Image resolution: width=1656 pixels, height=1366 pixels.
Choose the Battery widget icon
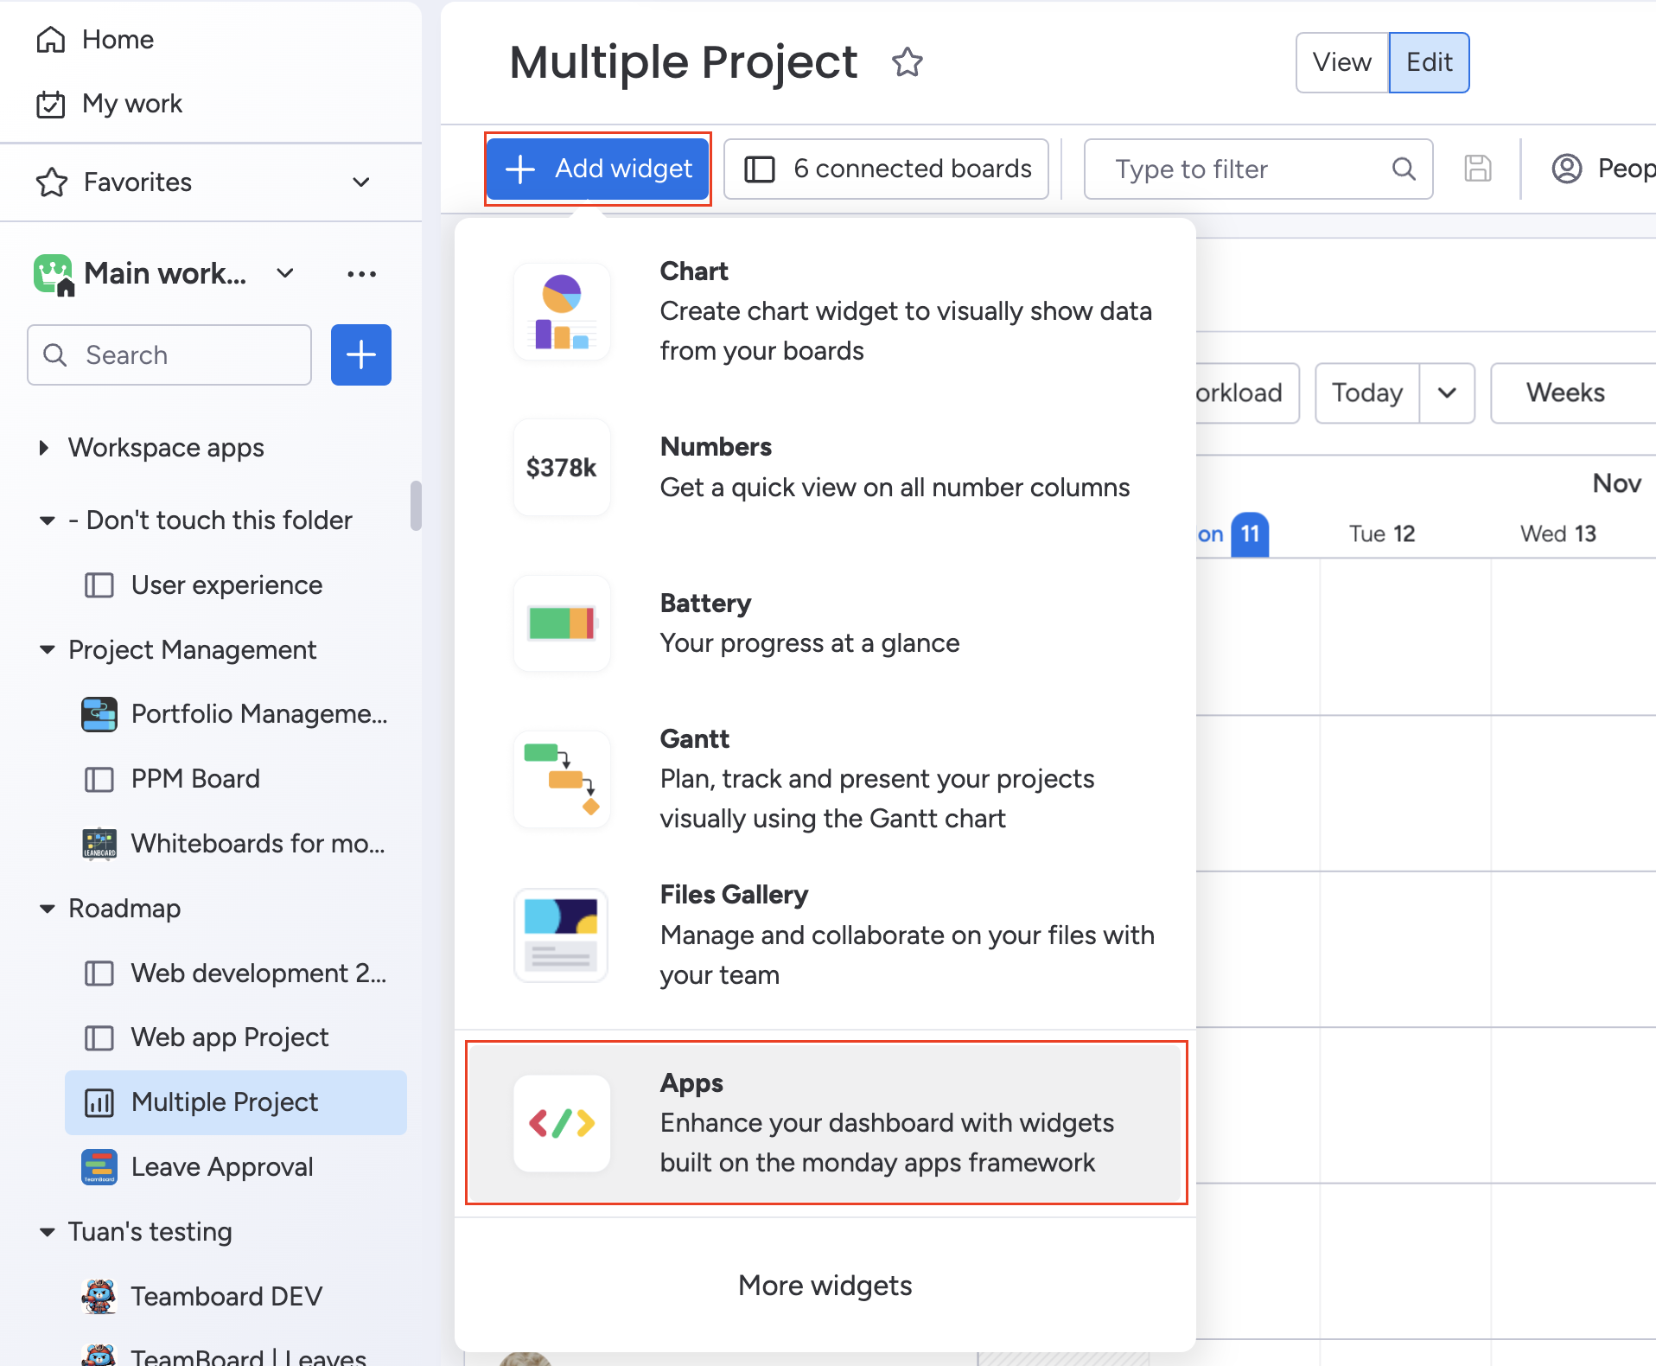(x=562, y=623)
